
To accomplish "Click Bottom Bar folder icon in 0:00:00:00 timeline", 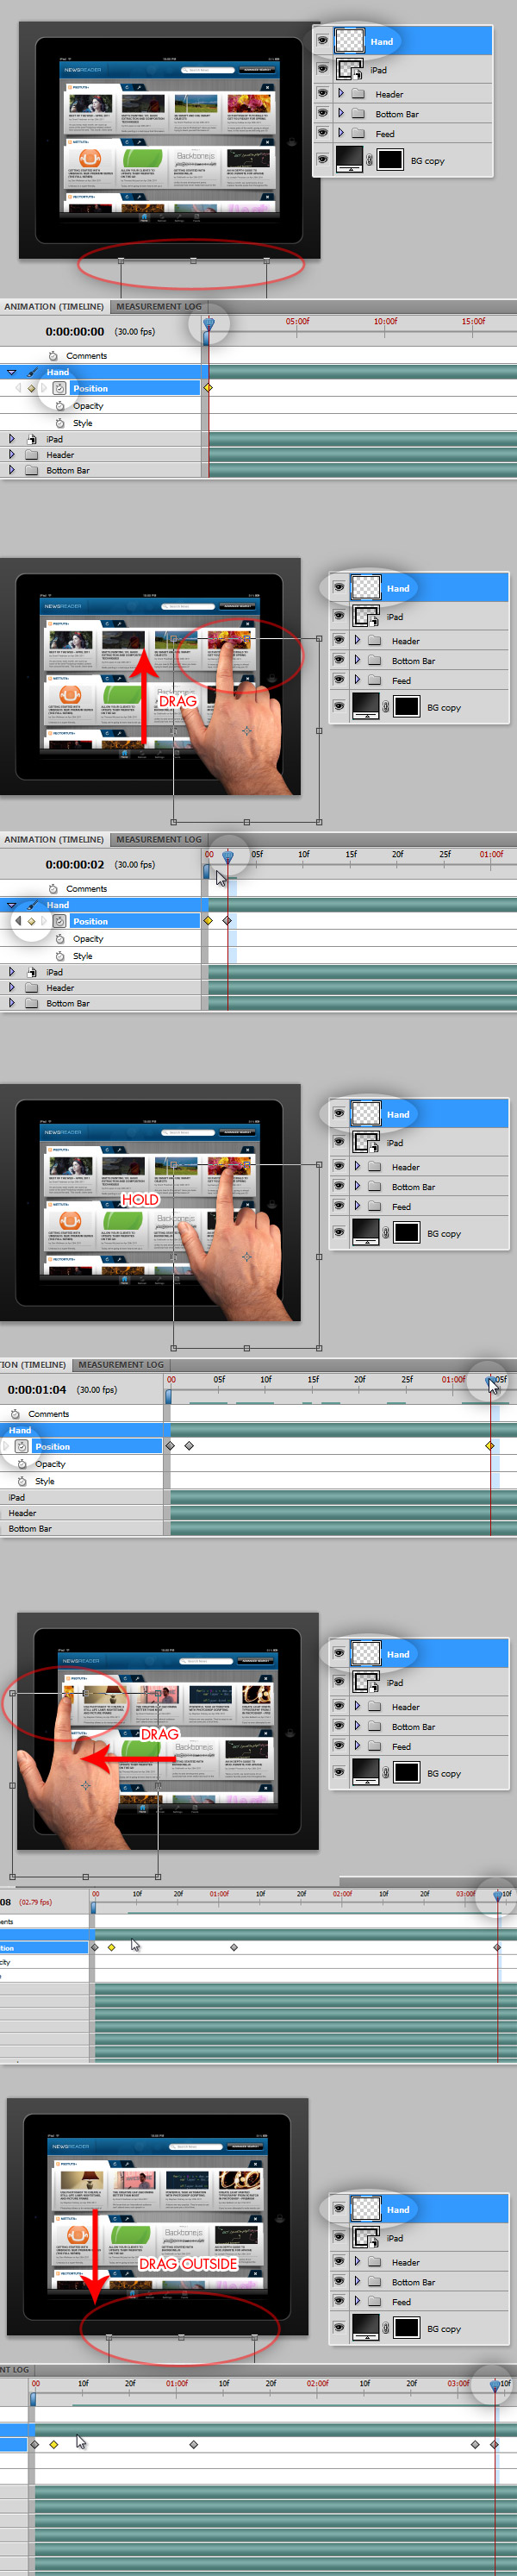I will [x=32, y=470].
